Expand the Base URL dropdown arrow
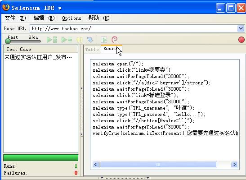Image resolution: width=246 pixels, height=180 pixels. pos(241,28)
